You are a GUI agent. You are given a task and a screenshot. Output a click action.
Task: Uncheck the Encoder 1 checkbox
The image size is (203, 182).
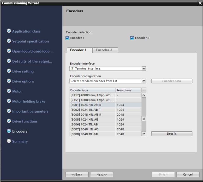(68, 38)
